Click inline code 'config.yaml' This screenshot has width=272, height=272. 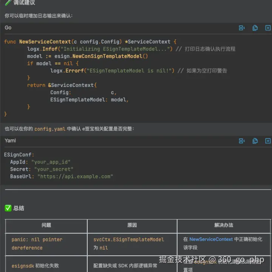[50, 129]
